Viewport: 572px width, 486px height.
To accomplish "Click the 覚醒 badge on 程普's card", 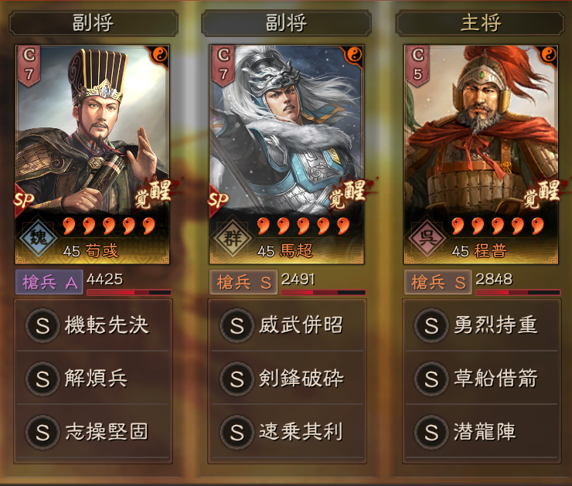I will [x=543, y=194].
